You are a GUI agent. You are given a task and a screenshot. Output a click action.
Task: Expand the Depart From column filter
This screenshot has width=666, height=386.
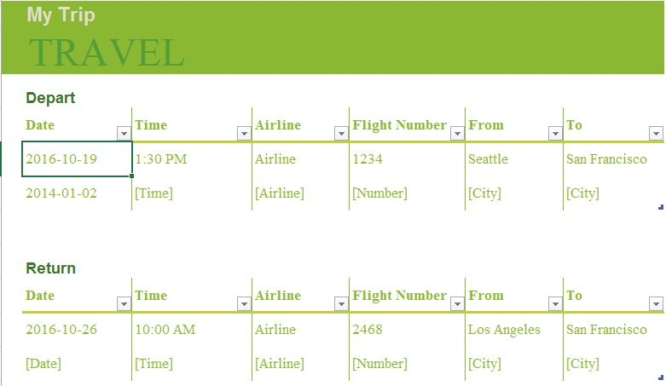[555, 134]
